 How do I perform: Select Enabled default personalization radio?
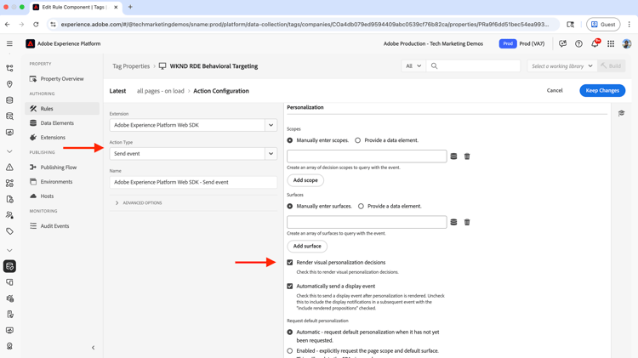click(x=290, y=350)
